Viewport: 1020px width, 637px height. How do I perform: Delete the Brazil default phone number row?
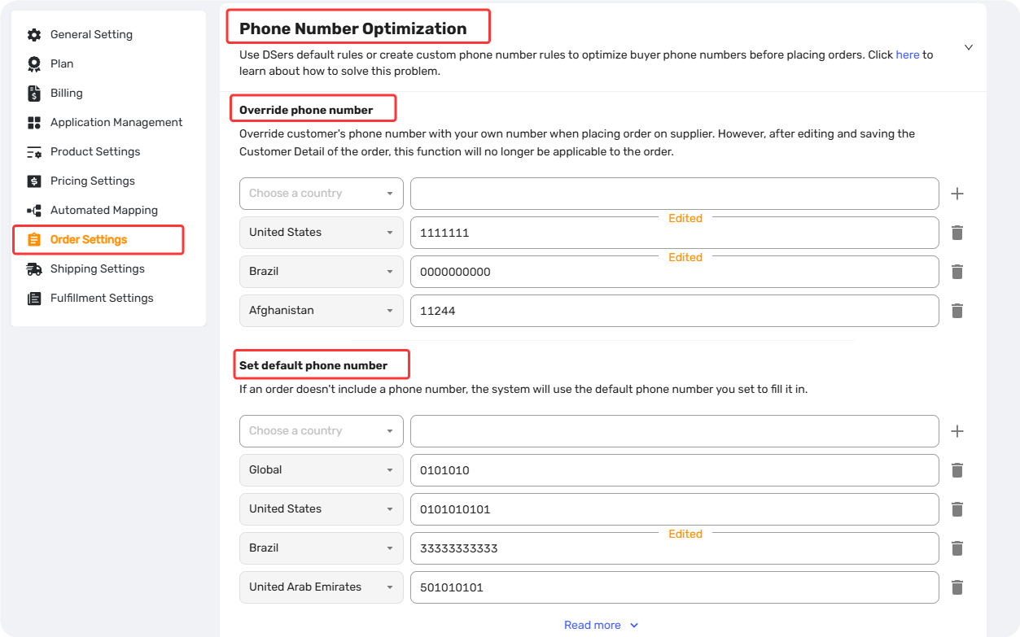coord(957,548)
